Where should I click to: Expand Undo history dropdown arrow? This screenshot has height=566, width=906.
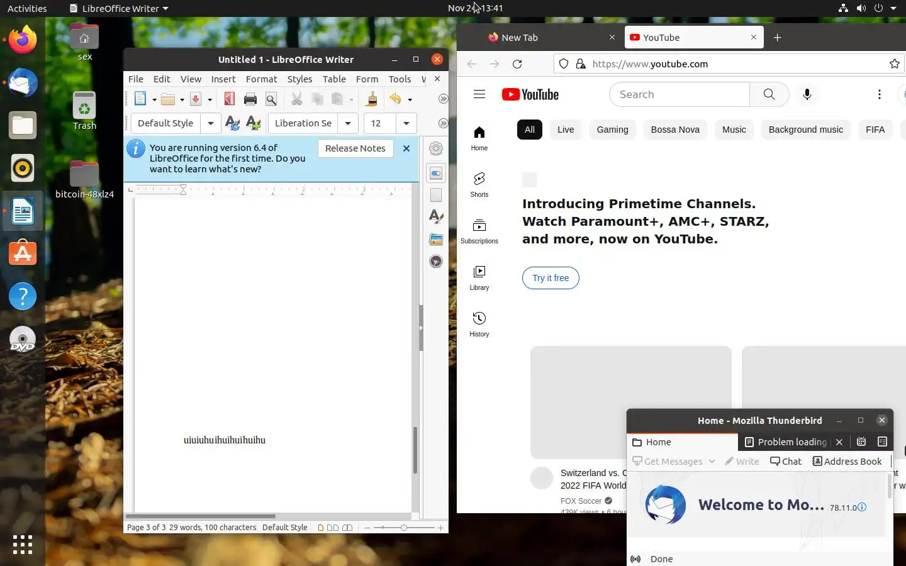[410, 99]
